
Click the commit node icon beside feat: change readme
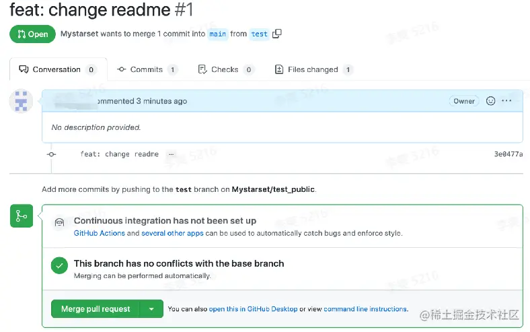coord(51,154)
